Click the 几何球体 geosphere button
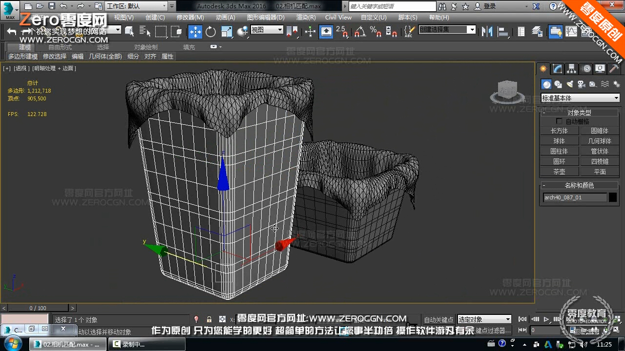This screenshot has width=625, height=351. coord(600,141)
